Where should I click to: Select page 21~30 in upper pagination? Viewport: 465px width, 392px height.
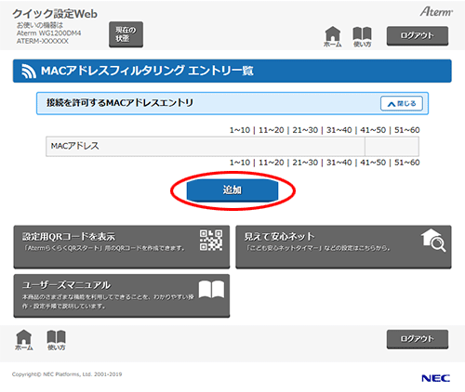[x=305, y=130]
